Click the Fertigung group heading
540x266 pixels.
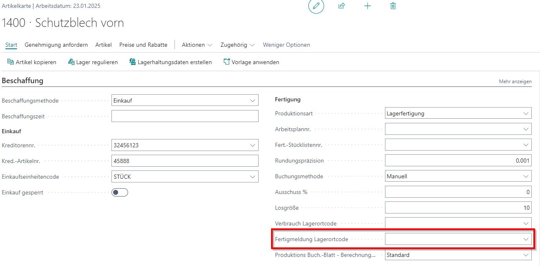288,99
